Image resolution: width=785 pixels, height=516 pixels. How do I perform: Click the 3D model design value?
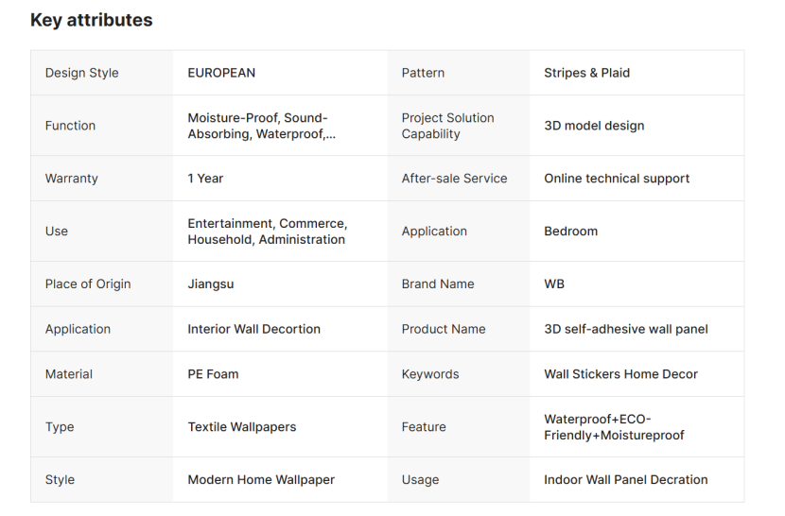pyautogui.click(x=594, y=126)
